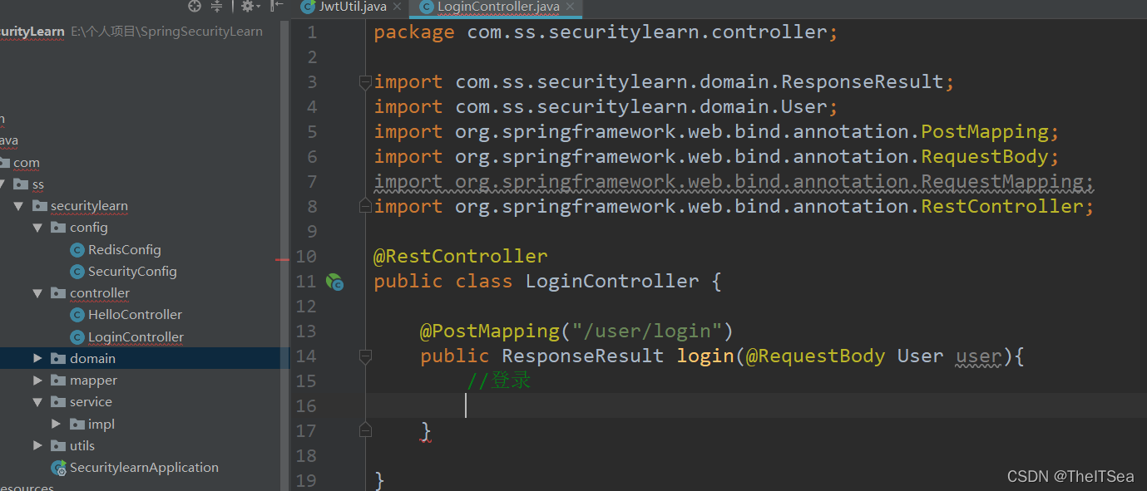1147x491 pixels.
Task: Select the impl package row
Action: tap(145, 424)
